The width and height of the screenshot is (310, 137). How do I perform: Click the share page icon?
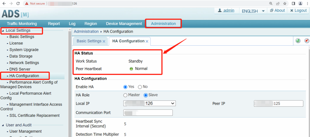(x=278, y=3)
